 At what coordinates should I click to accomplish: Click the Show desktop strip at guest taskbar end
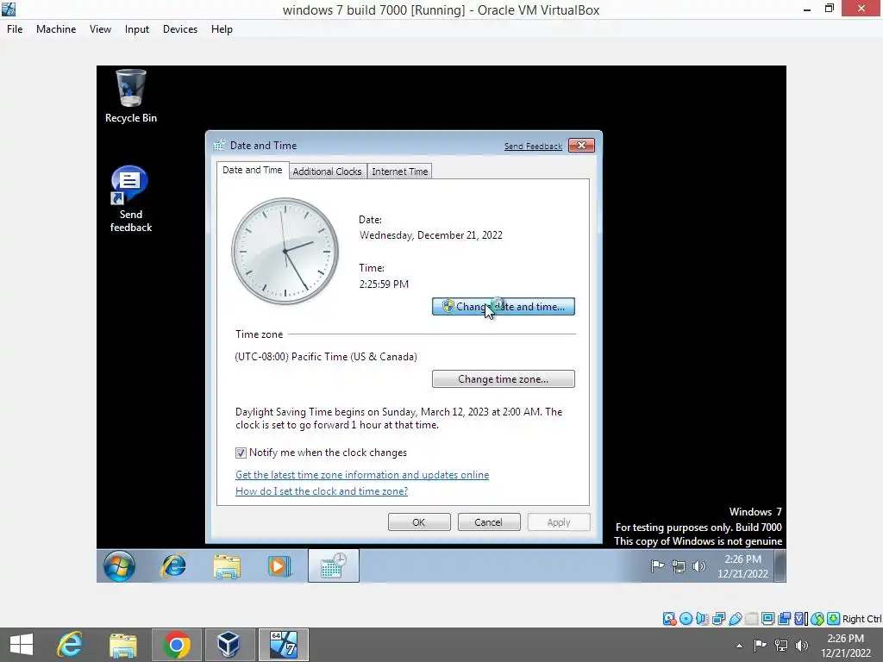pyautogui.click(x=780, y=566)
